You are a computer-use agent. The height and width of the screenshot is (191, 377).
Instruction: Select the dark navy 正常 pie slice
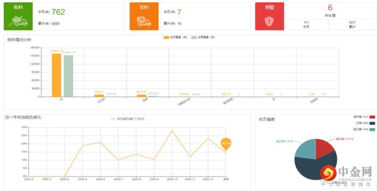[312, 169]
